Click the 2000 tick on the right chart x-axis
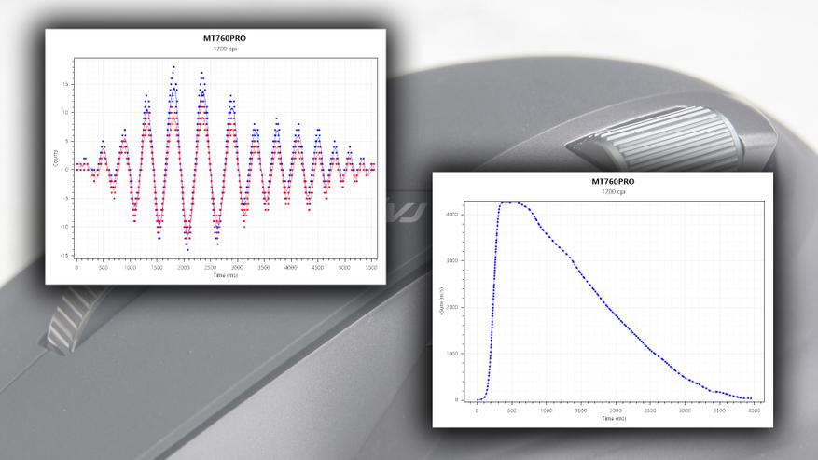 (616, 411)
